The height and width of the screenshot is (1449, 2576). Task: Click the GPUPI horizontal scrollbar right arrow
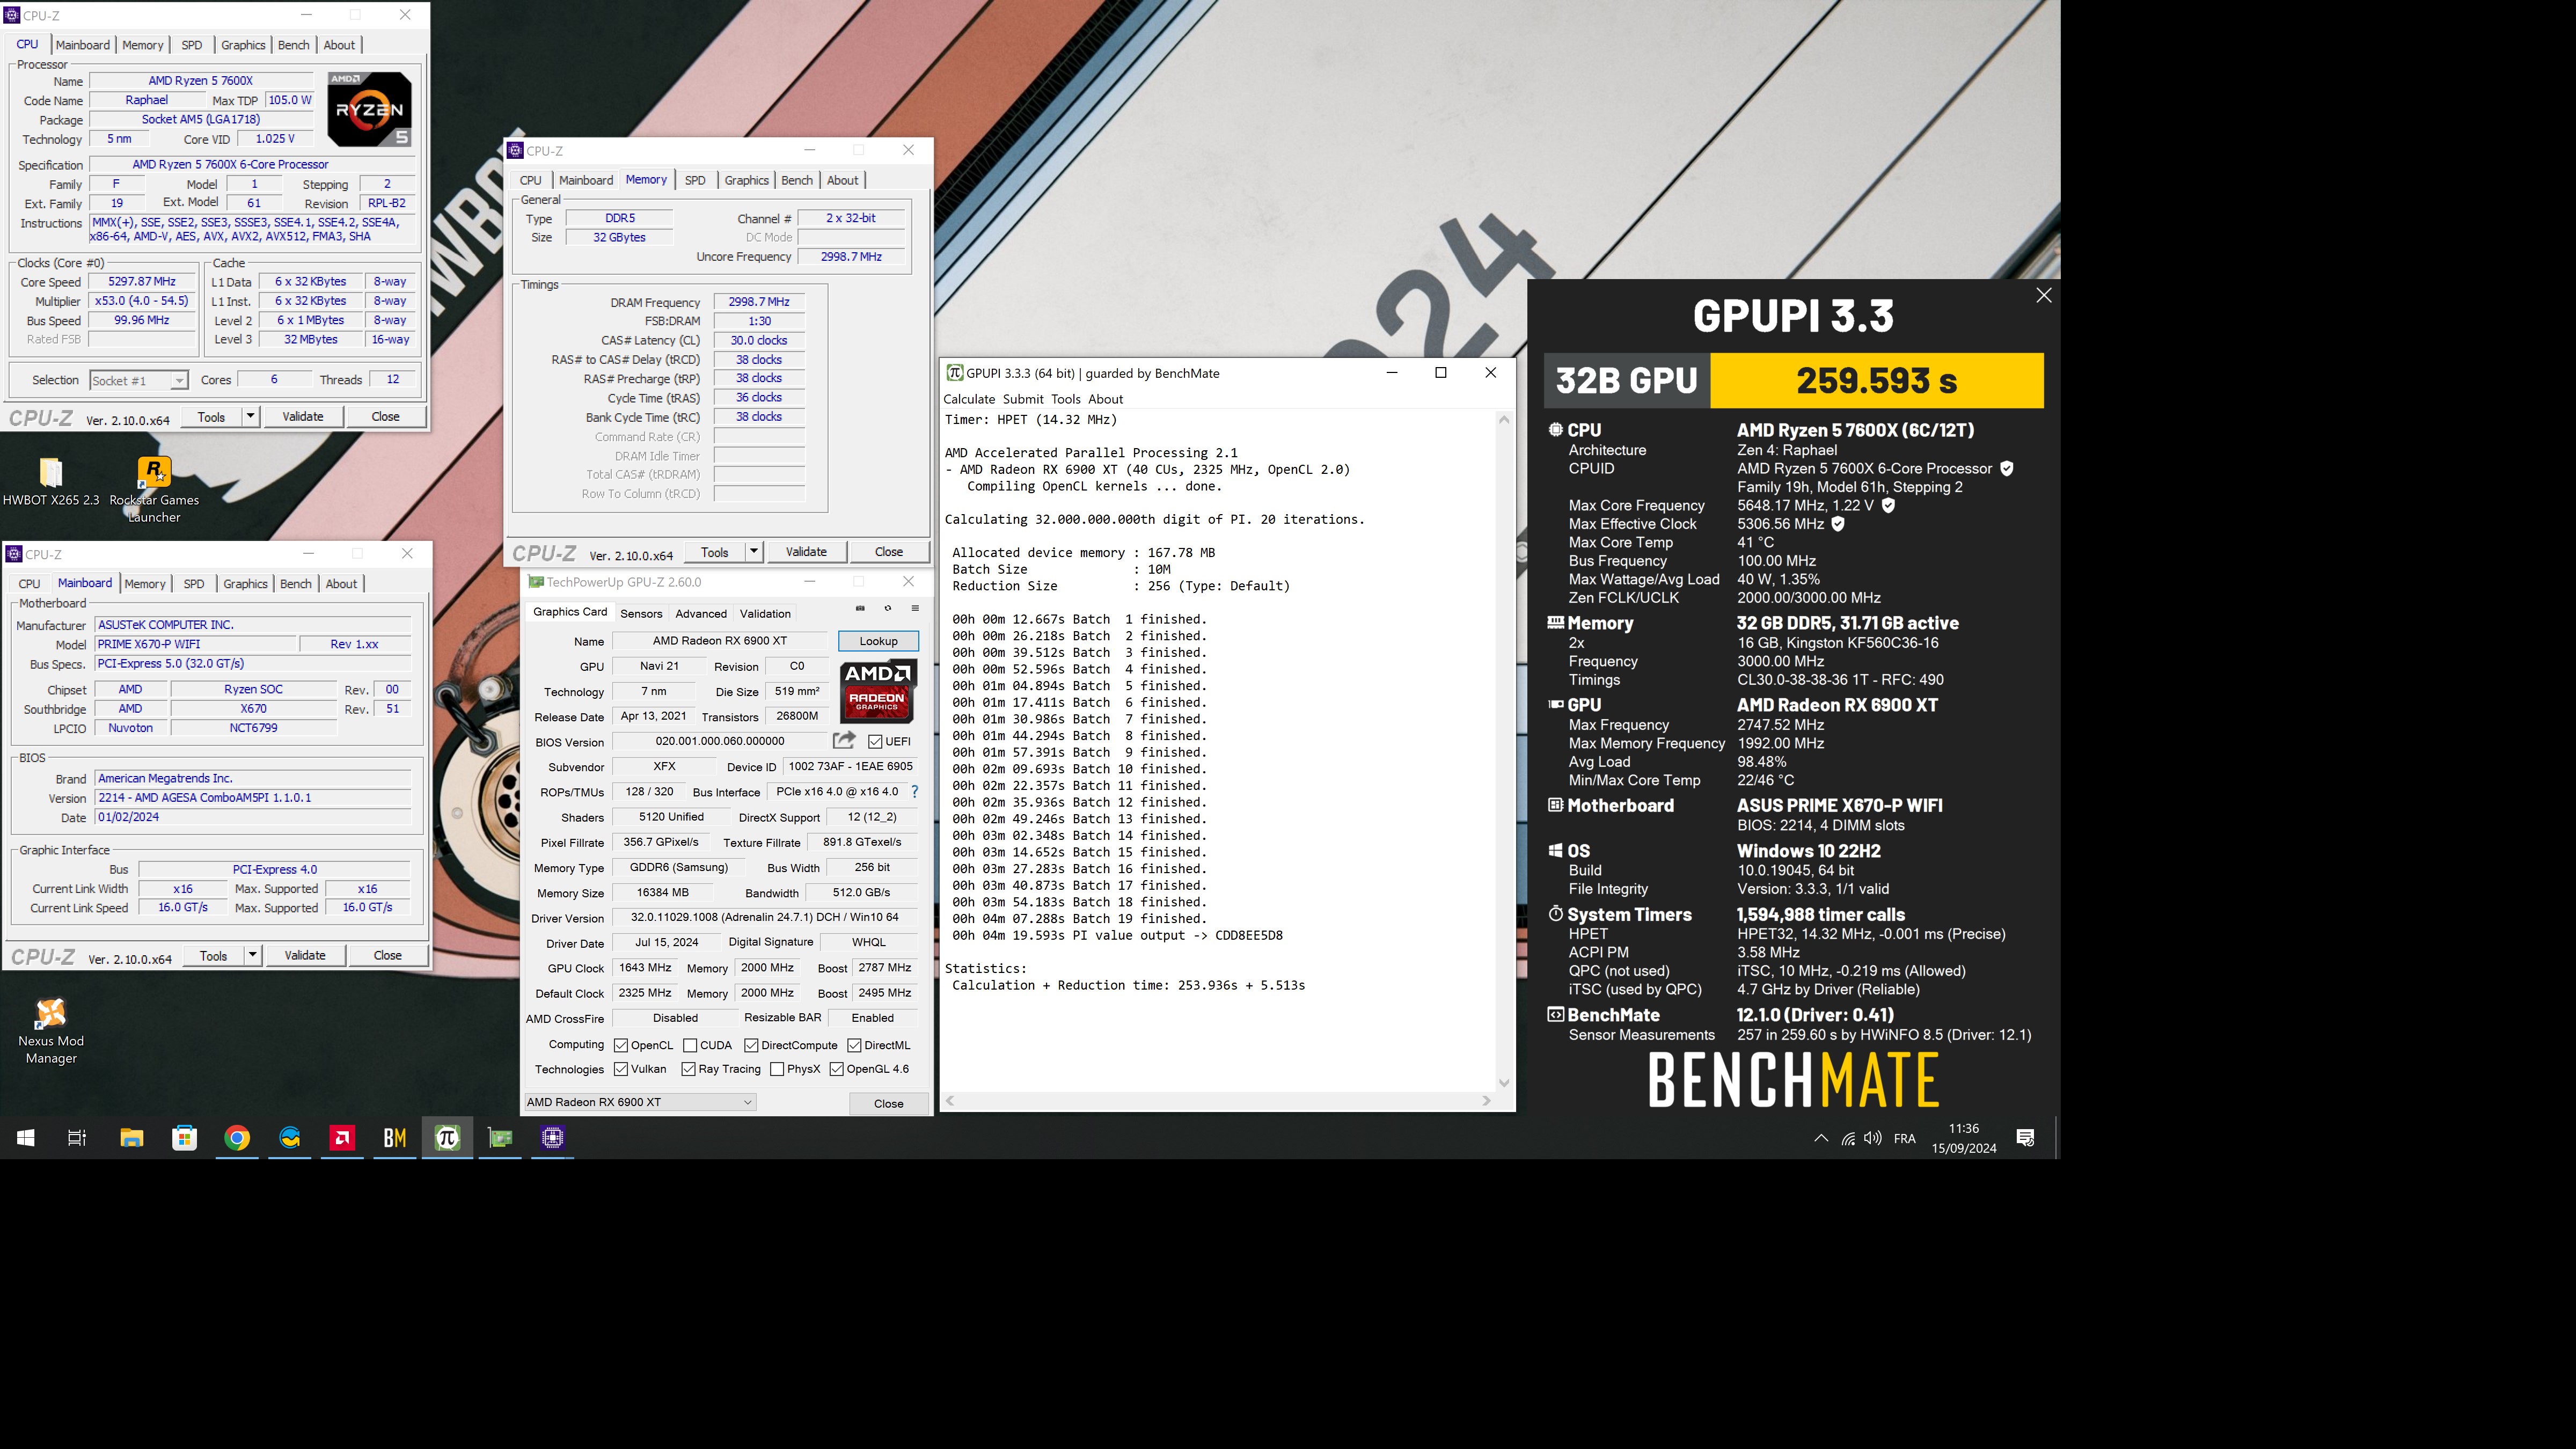[1486, 1100]
